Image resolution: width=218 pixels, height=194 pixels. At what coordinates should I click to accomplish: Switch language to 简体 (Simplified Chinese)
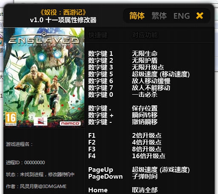137,16
